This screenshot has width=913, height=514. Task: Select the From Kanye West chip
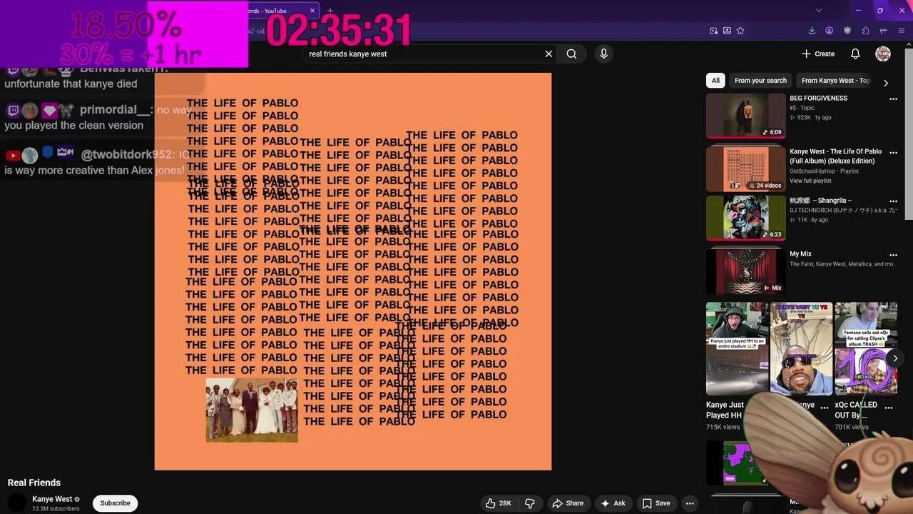tap(836, 81)
